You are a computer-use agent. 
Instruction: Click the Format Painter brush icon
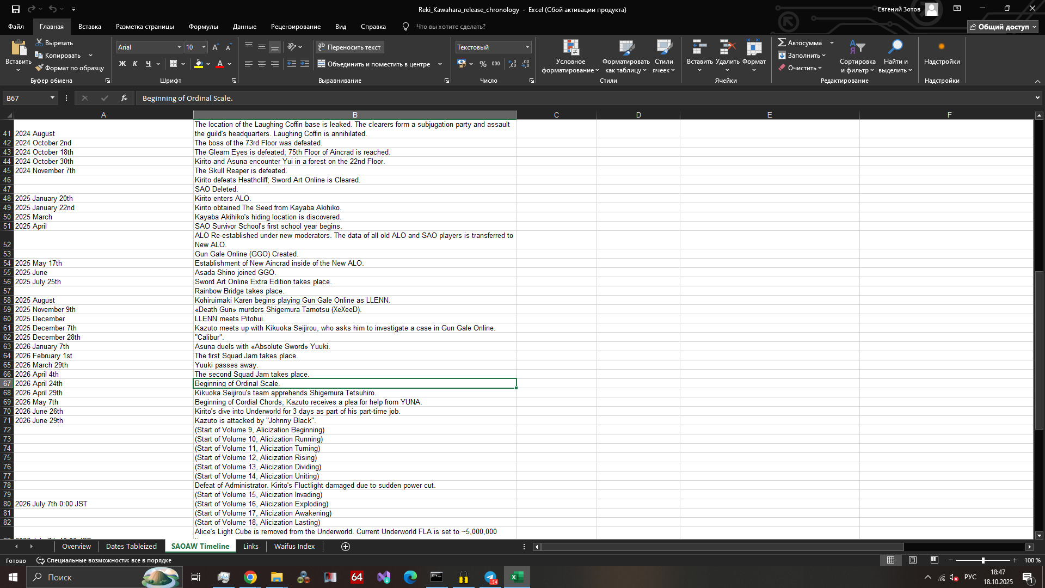coord(39,68)
